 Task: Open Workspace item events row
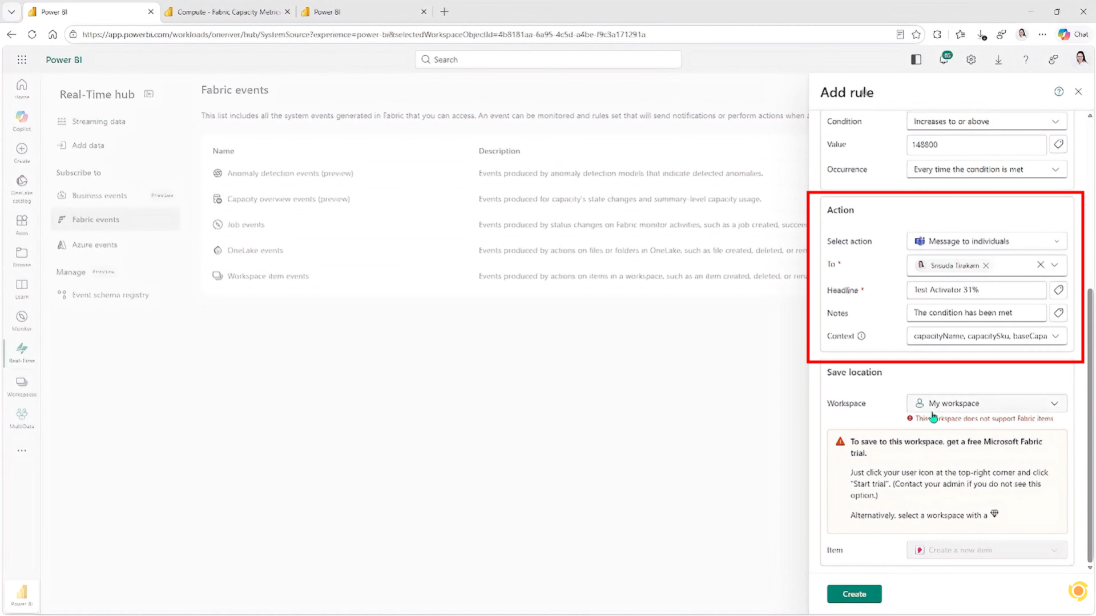point(268,276)
